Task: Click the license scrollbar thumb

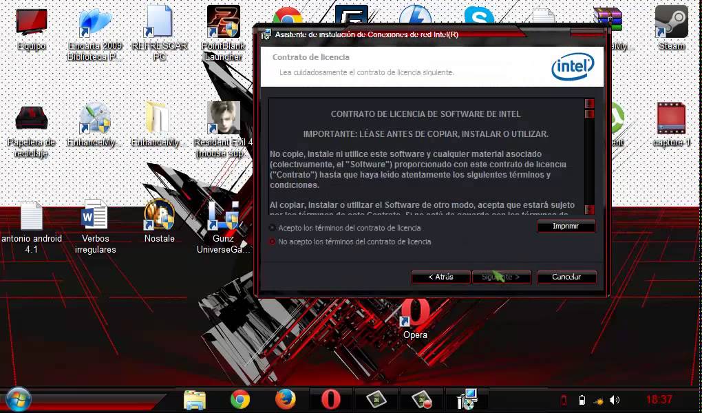Action: pyautogui.click(x=589, y=114)
